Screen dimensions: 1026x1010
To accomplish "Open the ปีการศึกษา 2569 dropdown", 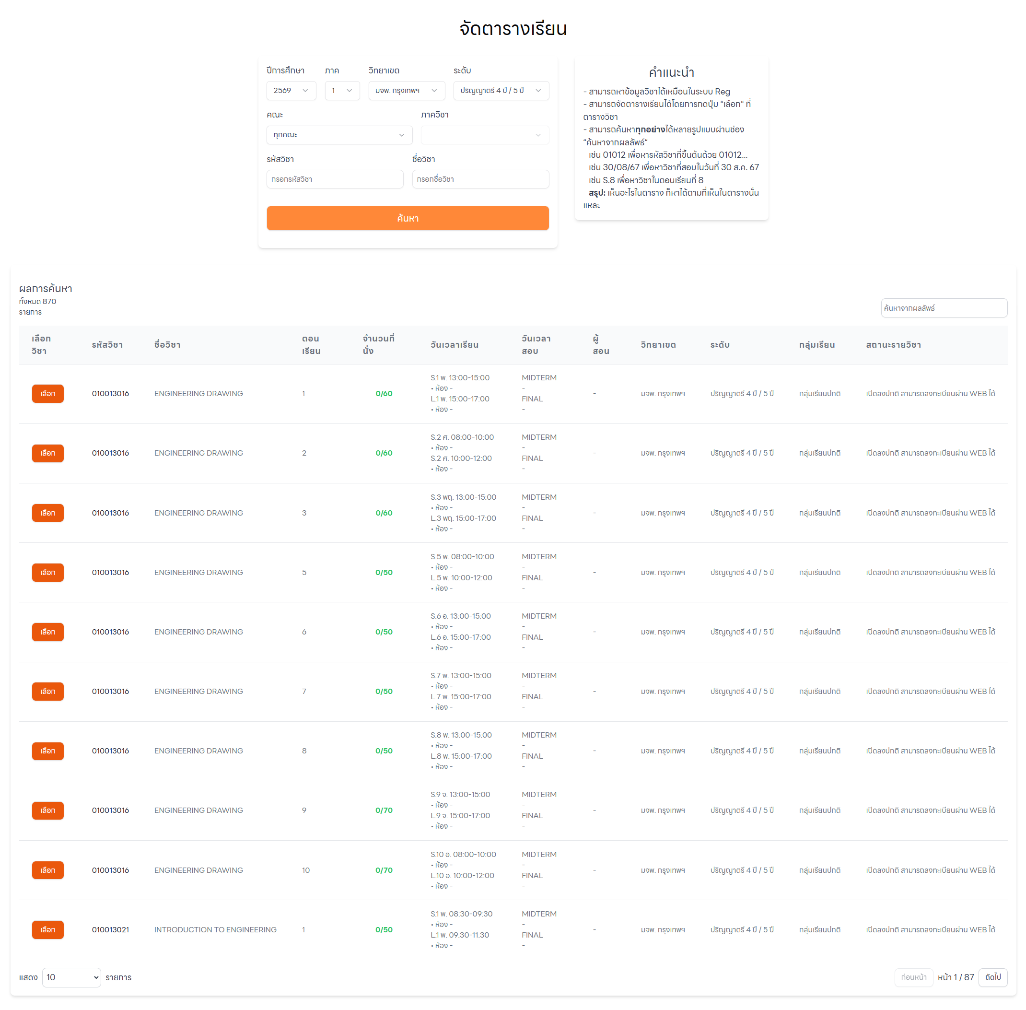I will [291, 91].
